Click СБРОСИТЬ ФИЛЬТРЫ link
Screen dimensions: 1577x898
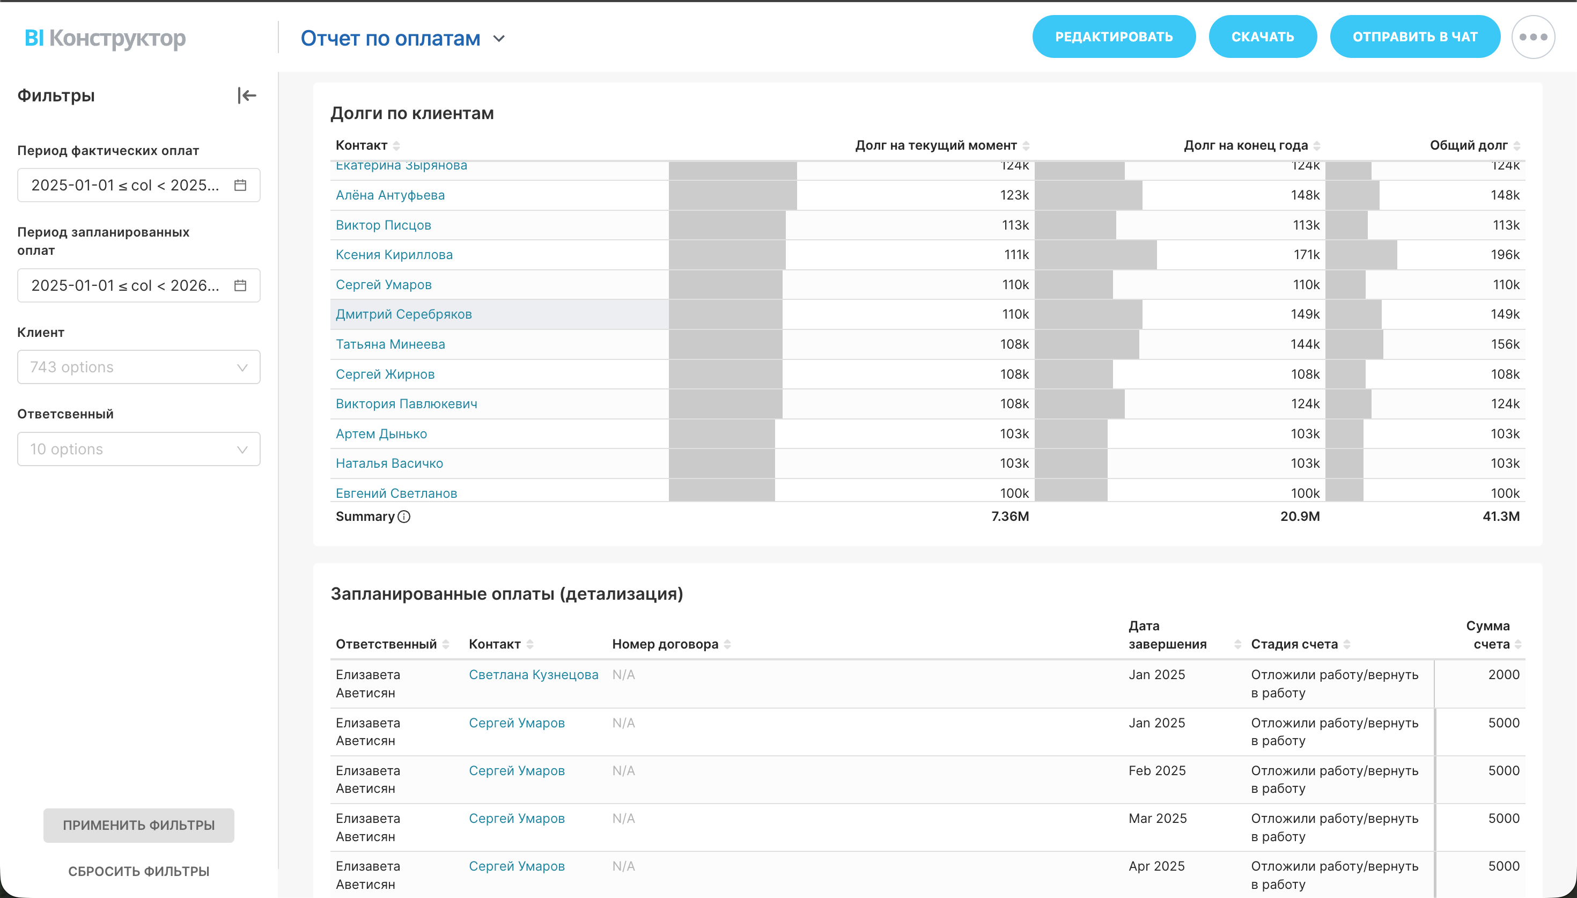click(139, 872)
